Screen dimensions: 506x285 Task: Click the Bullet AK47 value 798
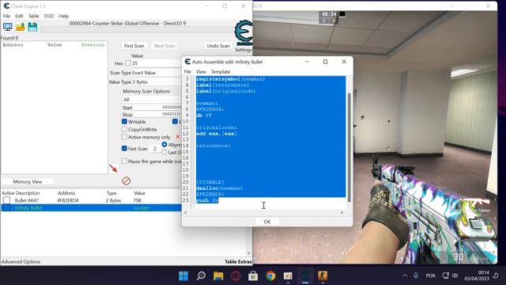pyautogui.click(x=138, y=200)
